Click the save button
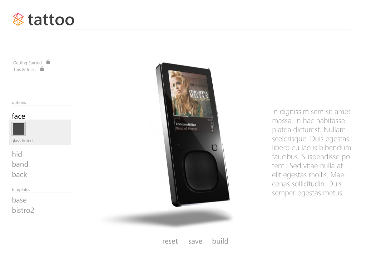 (x=196, y=241)
